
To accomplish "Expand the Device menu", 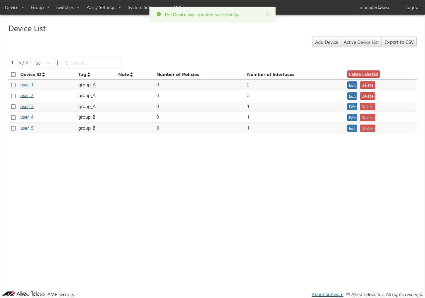I will coord(15,7).
